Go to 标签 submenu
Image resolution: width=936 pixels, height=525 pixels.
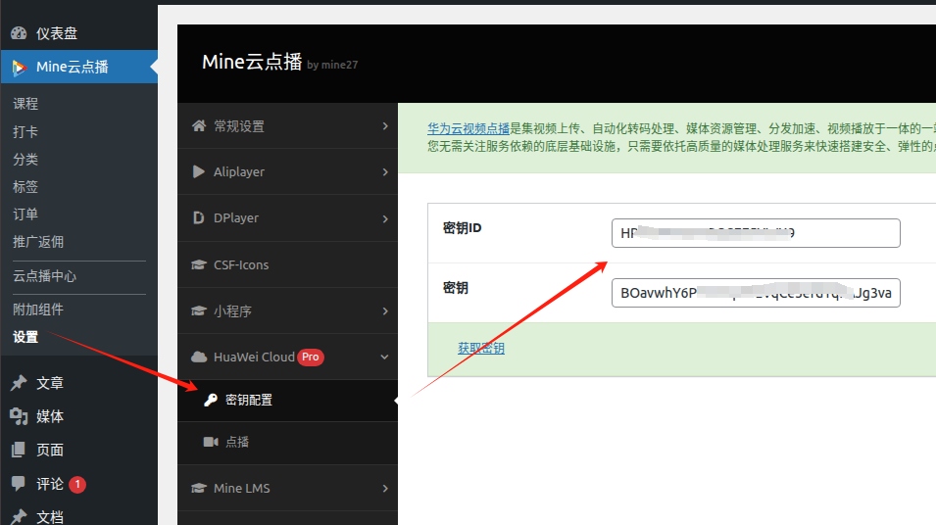point(25,186)
